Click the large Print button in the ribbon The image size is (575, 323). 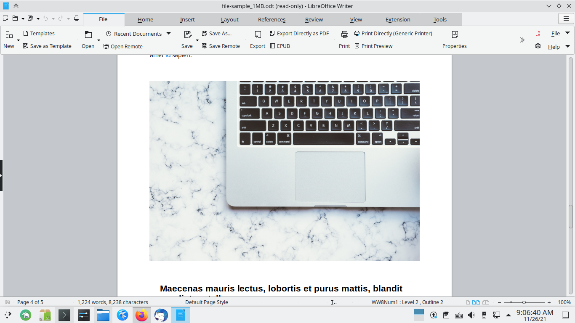344,40
